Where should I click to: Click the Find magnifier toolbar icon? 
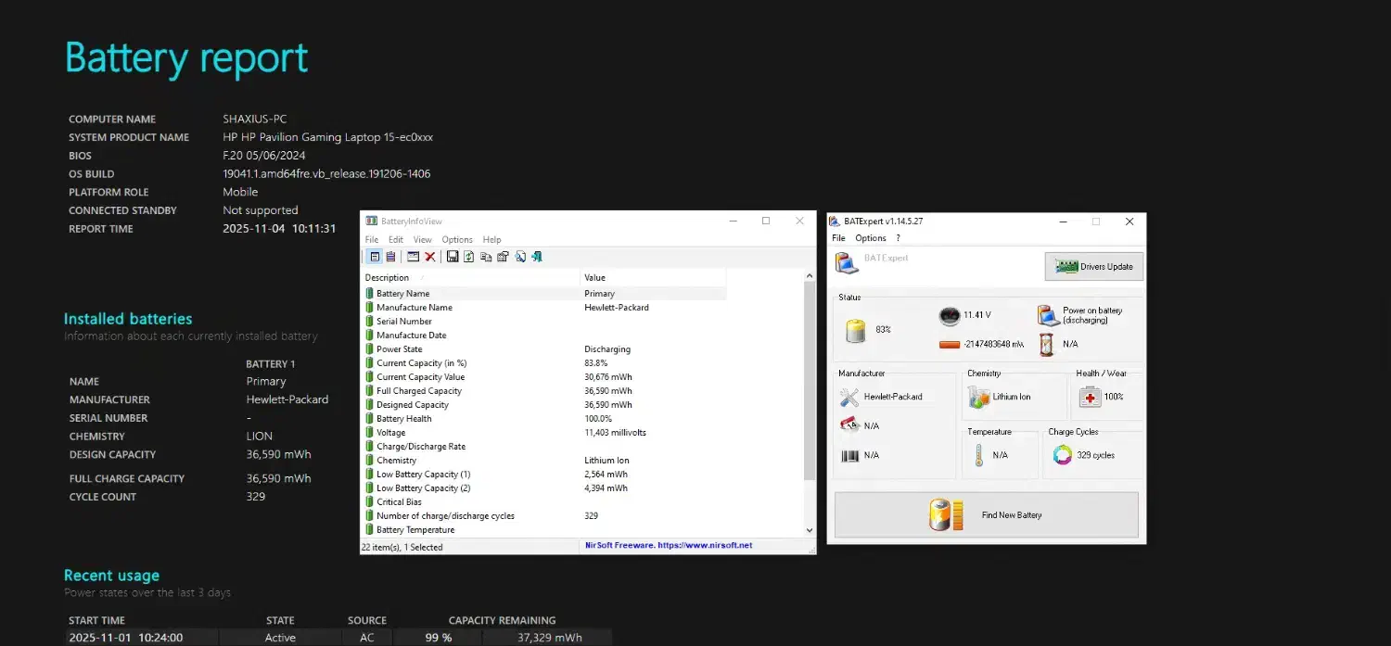click(520, 257)
